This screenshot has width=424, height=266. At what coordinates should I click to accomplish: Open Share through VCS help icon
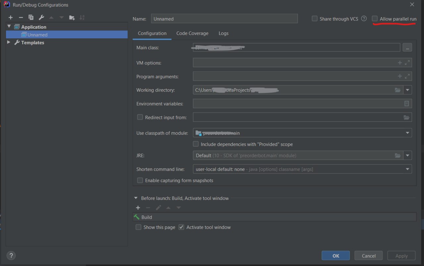[364, 19]
